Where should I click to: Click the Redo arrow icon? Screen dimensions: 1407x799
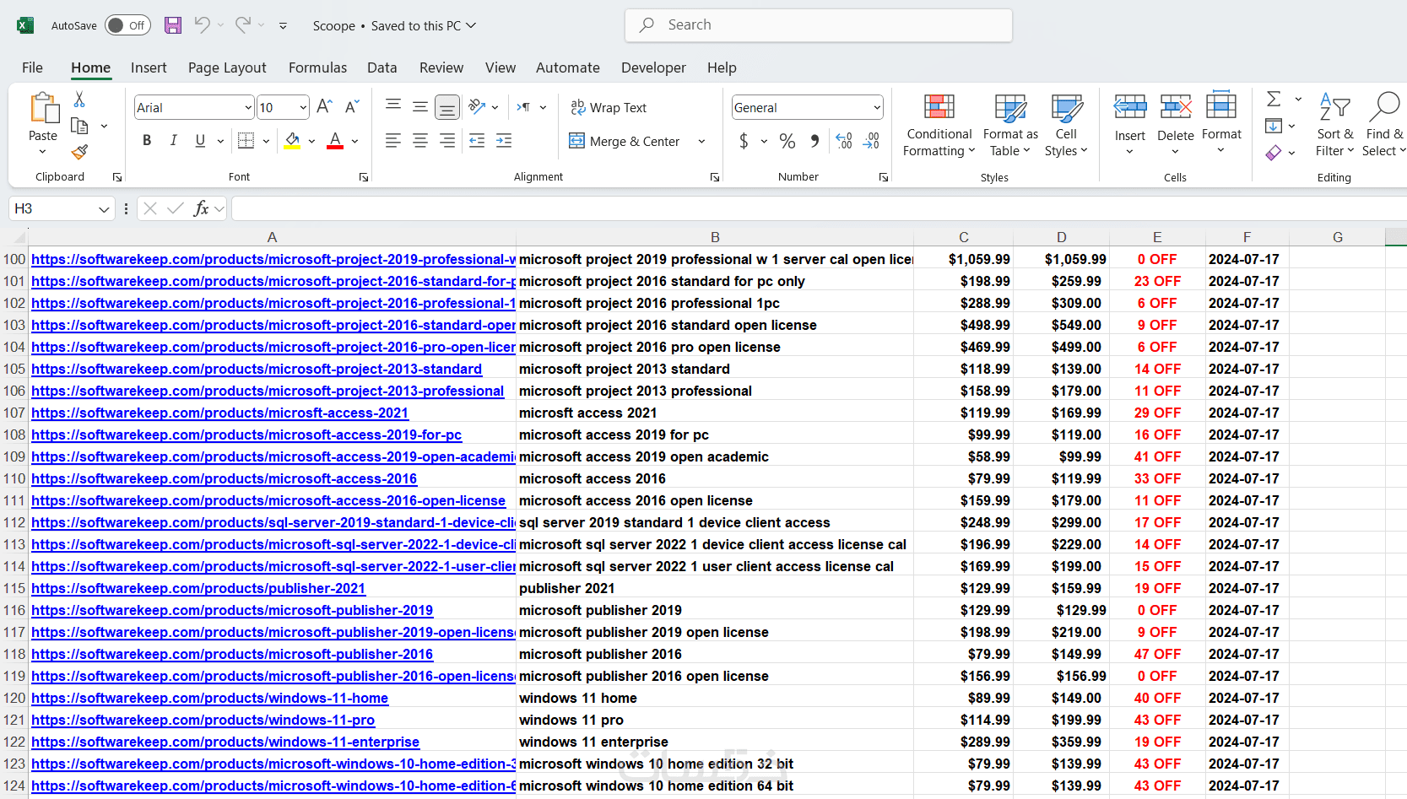(x=243, y=25)
